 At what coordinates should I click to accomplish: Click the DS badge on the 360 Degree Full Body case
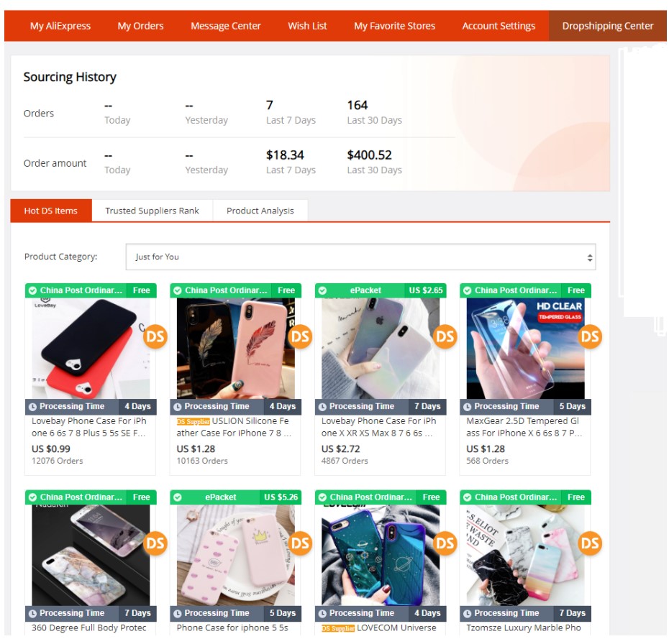(x=155, y=543)
